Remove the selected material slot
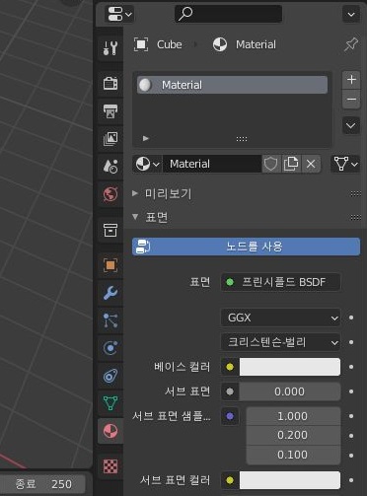Viewport: 367px width, 496px height. (x=351, y=99)
